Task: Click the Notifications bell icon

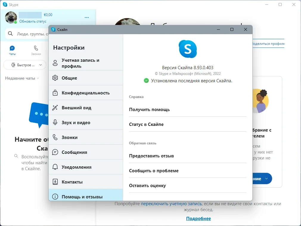Action: click(55, 167)
